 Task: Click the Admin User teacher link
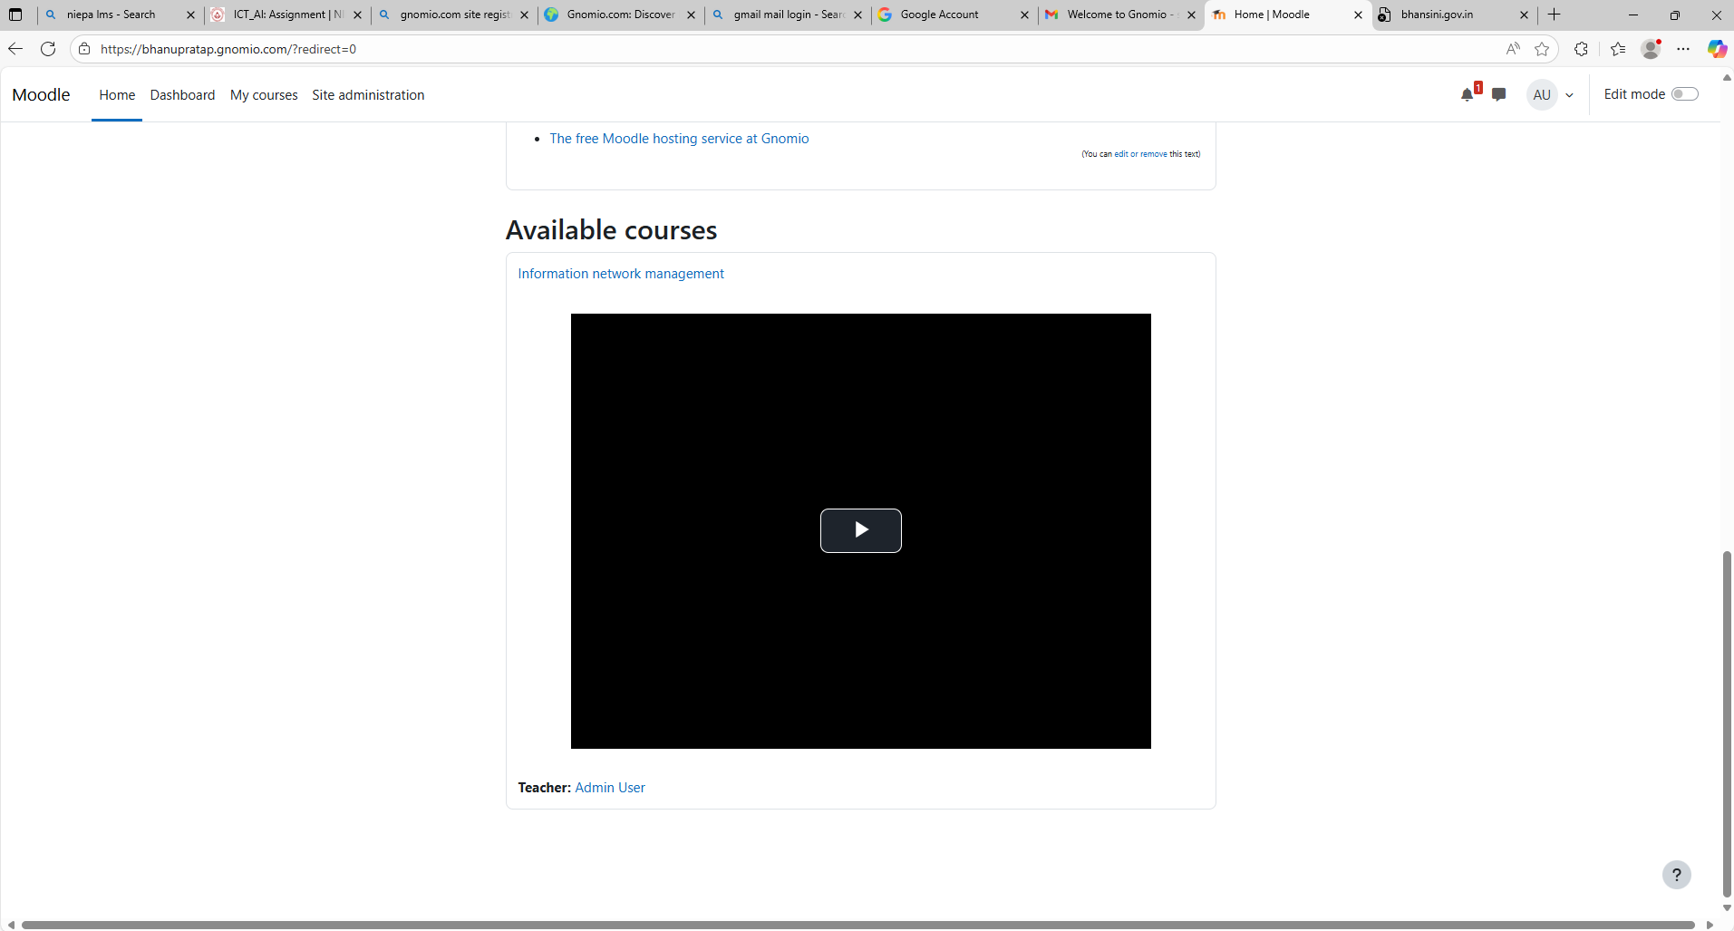[610, 788]
